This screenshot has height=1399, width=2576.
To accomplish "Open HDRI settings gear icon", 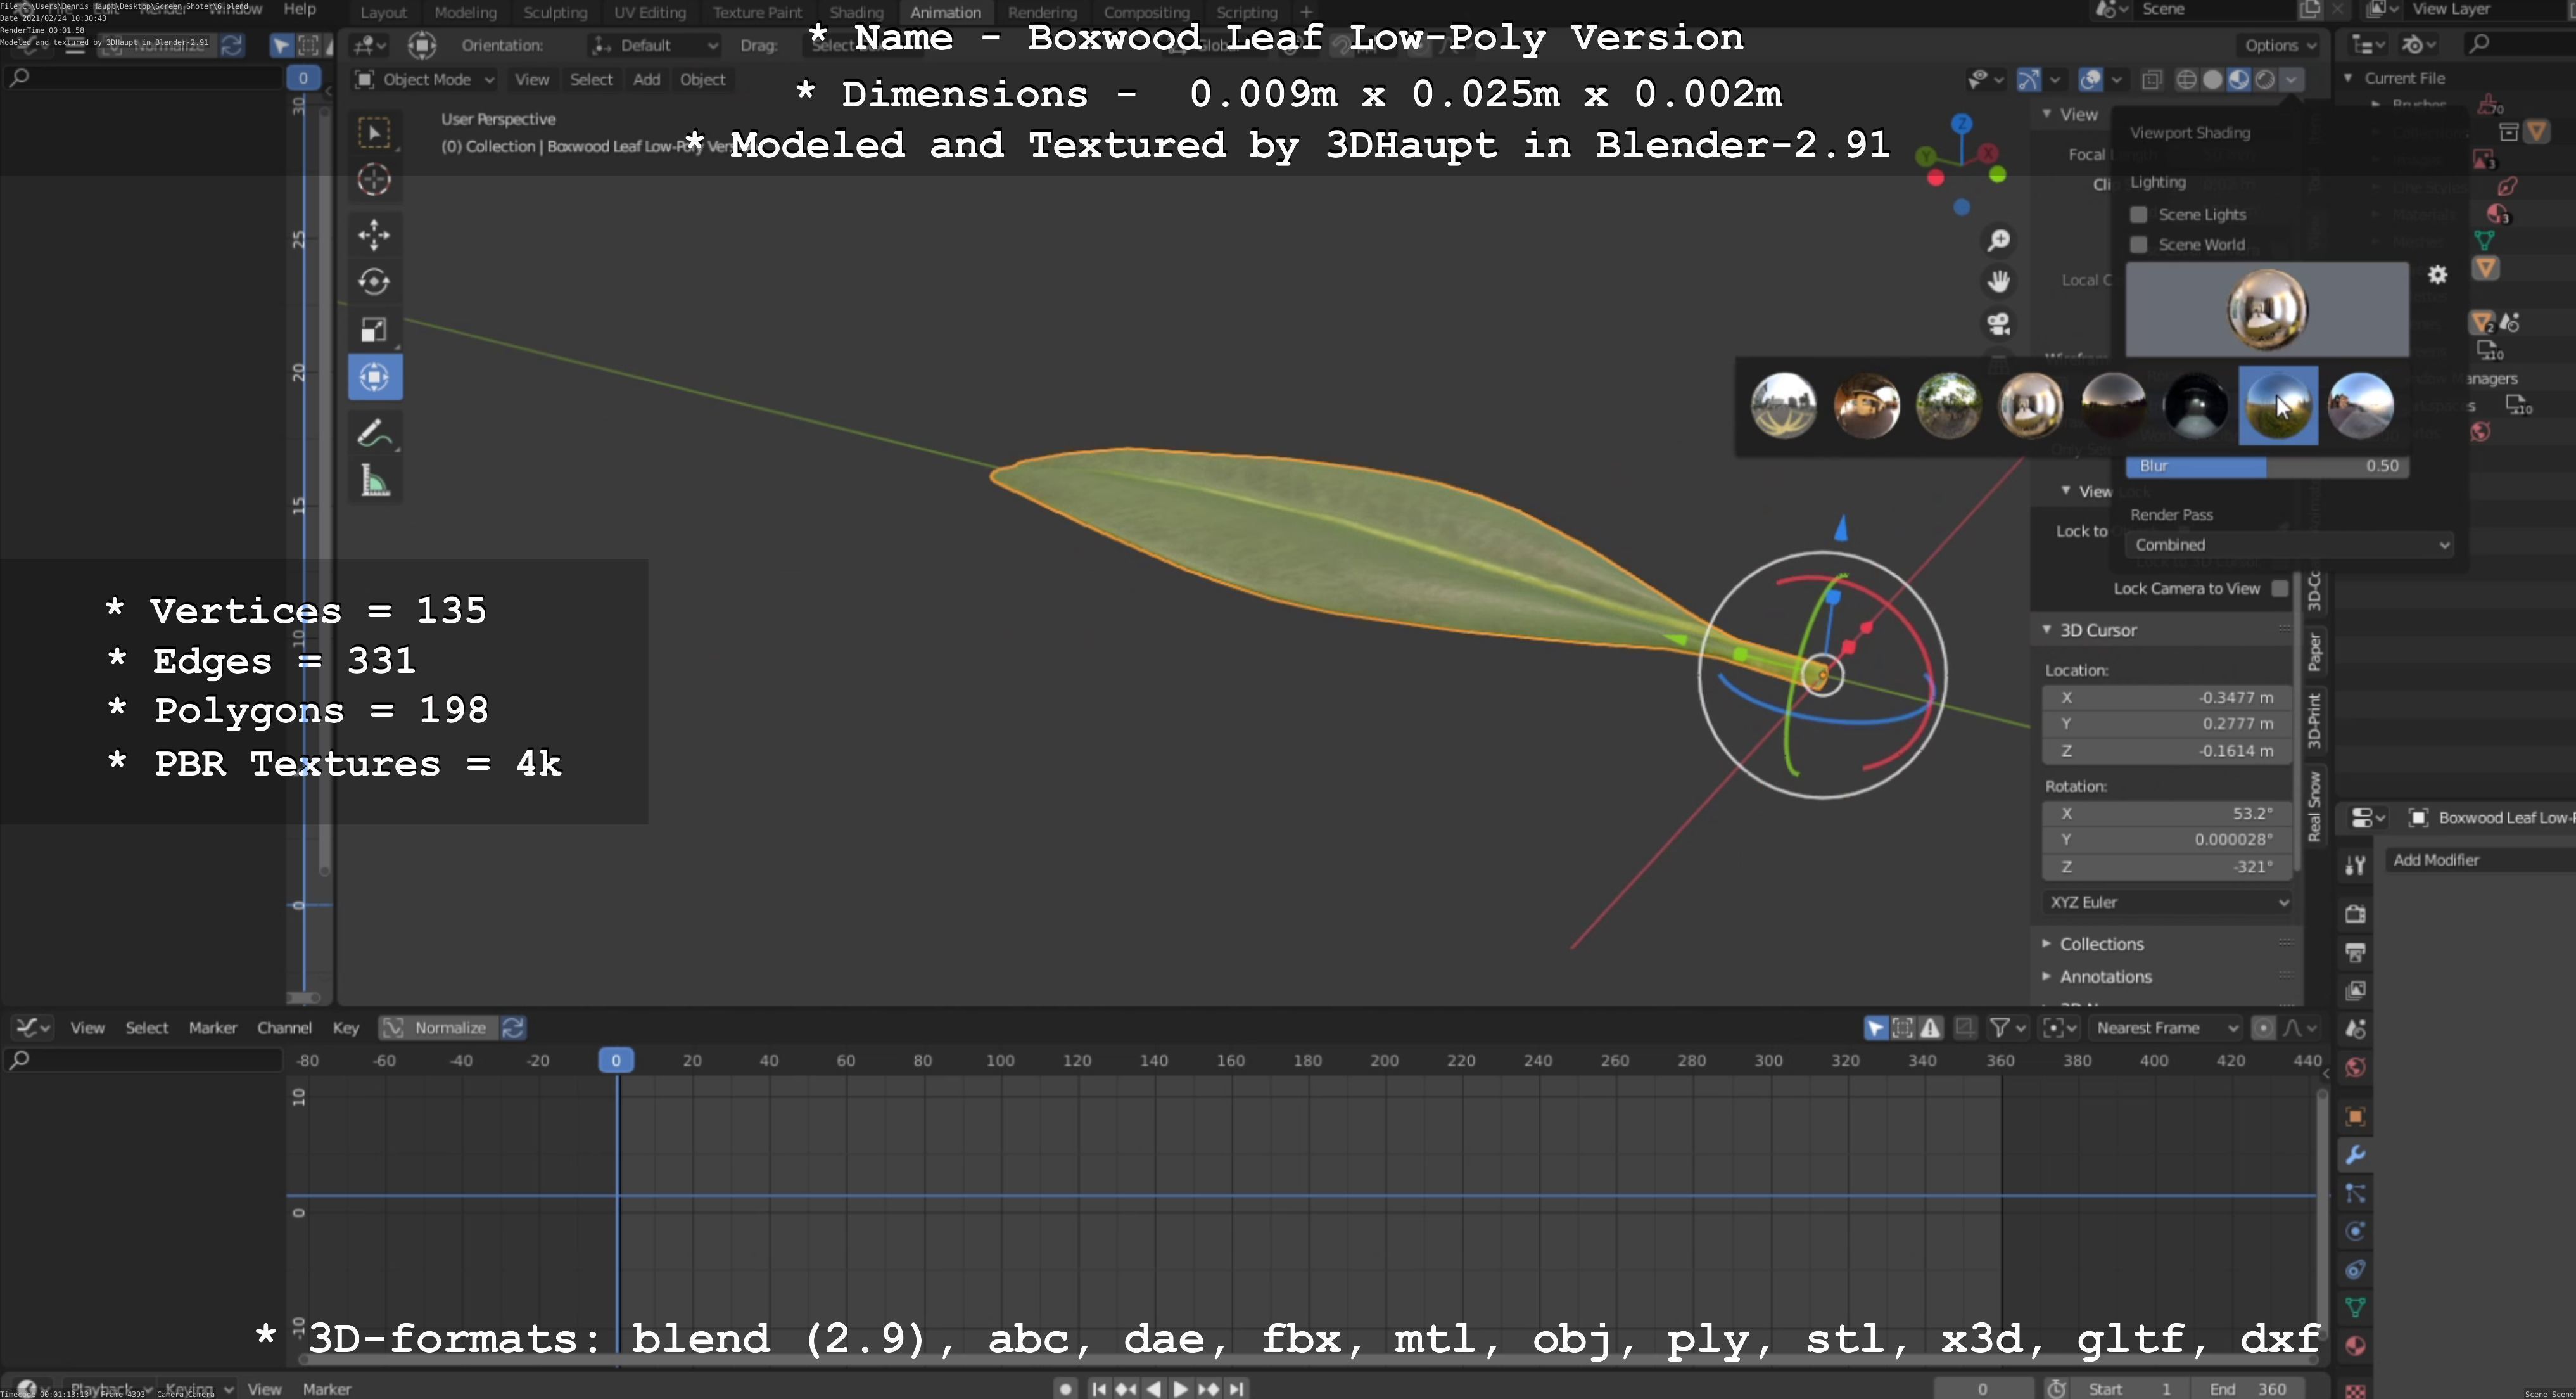I will [x=2437, y=275].
